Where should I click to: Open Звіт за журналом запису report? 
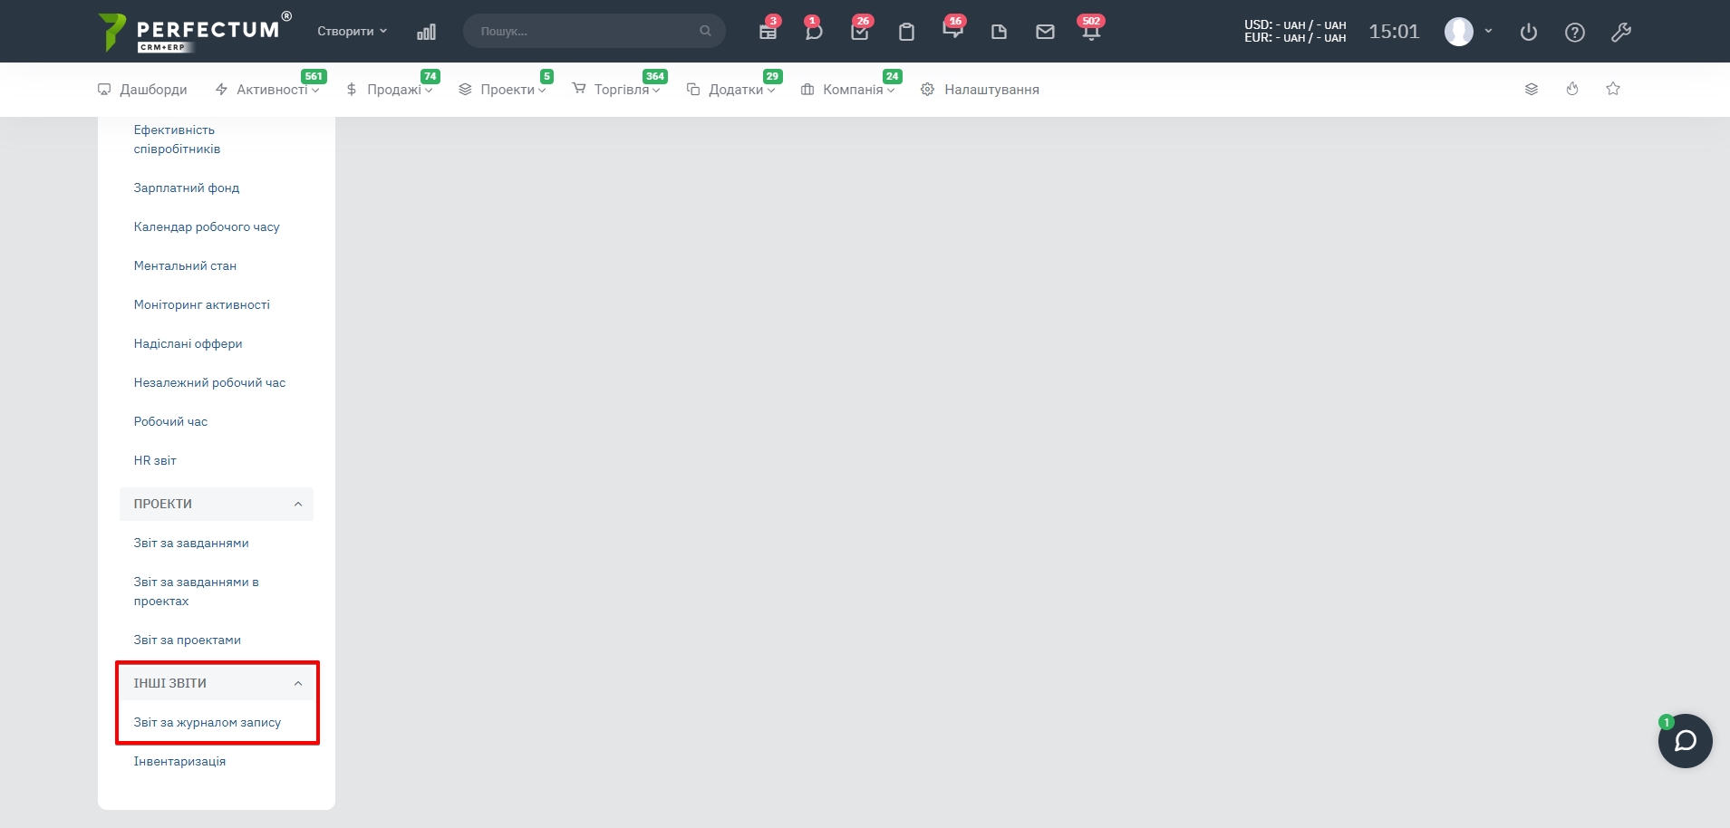click(208, 722)
